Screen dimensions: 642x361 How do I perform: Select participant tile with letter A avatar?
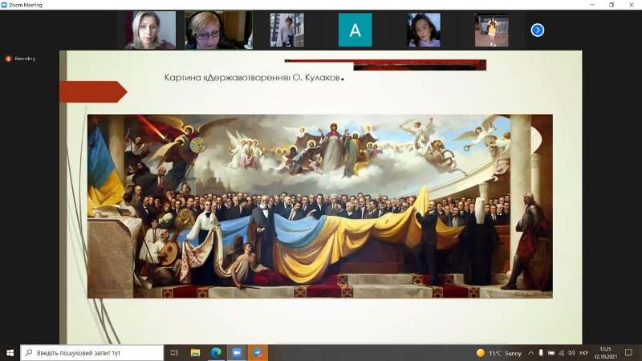pyautogui.click(x=355, y=30)
